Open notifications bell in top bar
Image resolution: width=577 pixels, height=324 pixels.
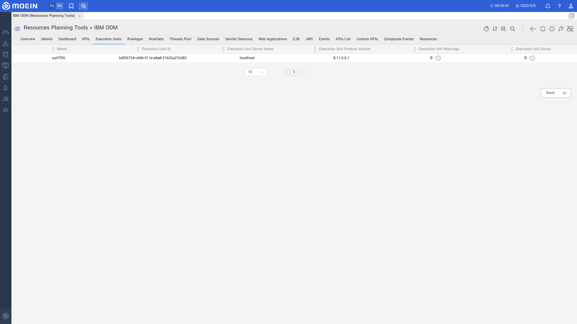(548, 6)
